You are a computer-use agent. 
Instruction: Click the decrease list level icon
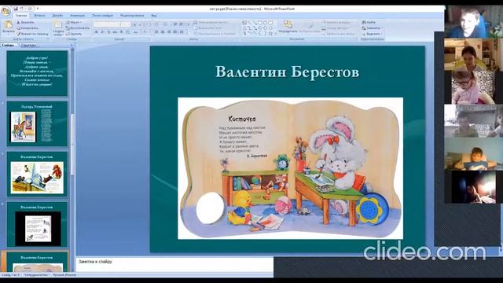[x=175, y=24]
